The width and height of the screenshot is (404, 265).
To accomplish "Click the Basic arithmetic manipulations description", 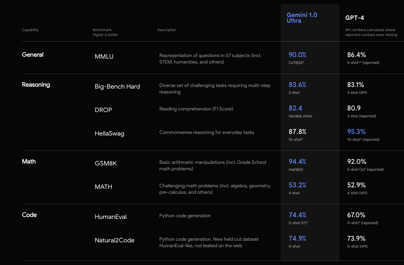I will coord(213,165).
